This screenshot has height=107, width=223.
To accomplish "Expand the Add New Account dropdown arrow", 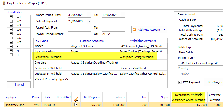I will (165, 30).
